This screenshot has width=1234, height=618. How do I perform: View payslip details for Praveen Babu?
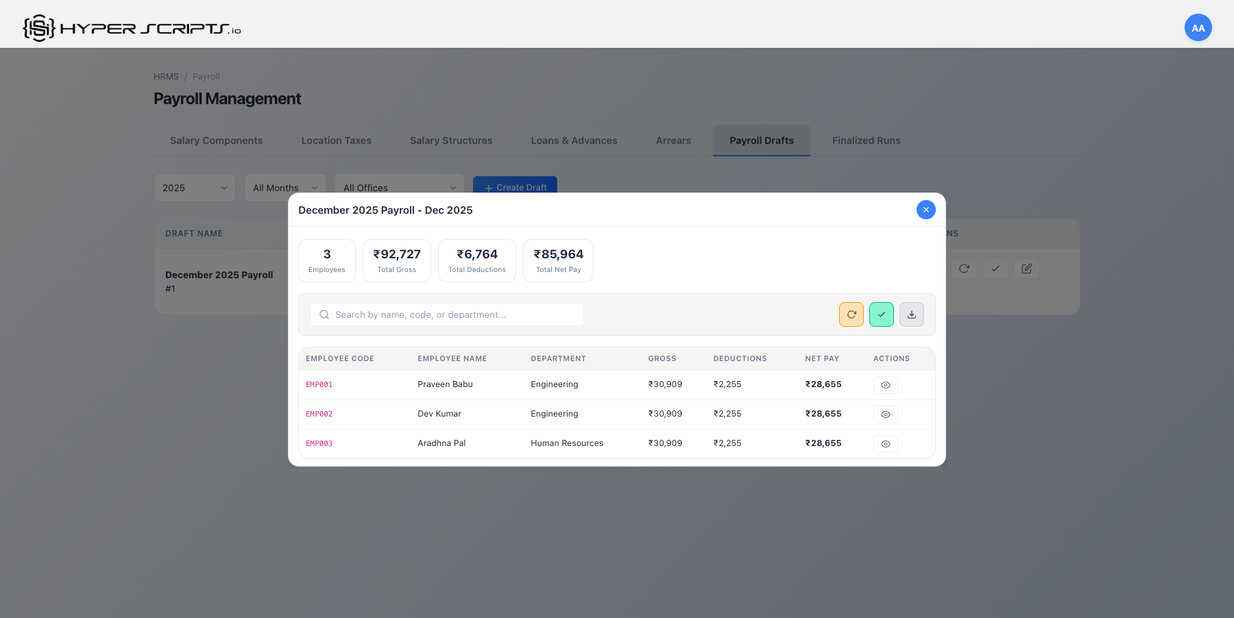coord(885,385)
